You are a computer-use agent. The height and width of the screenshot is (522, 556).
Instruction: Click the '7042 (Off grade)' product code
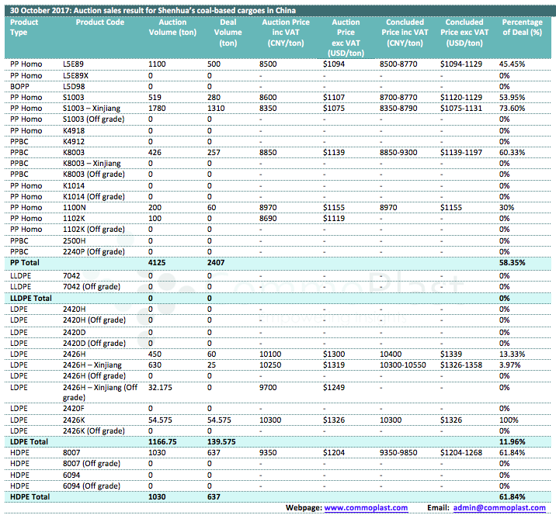click(x=92, y=286)
